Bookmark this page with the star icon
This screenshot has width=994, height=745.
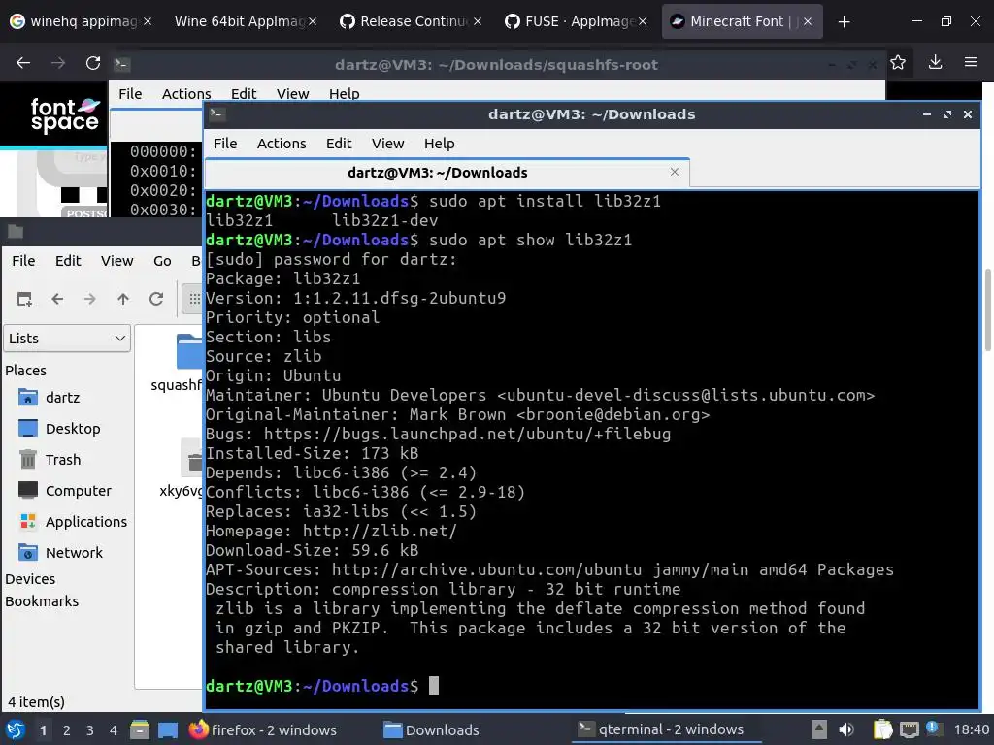pos(898,62)
